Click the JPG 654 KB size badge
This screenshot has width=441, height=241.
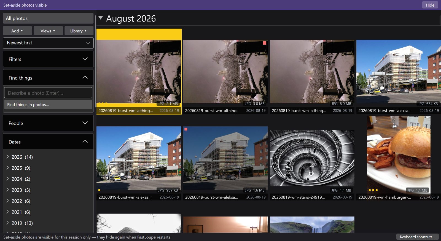[x=428, y=104]
